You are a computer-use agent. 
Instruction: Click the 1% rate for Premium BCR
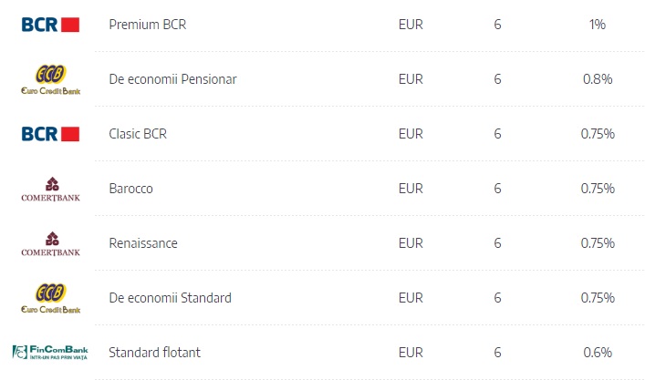[598, 25]
